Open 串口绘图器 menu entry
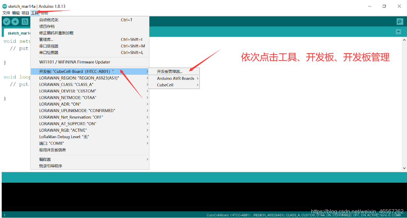The image size is (407, 218). 90,53
